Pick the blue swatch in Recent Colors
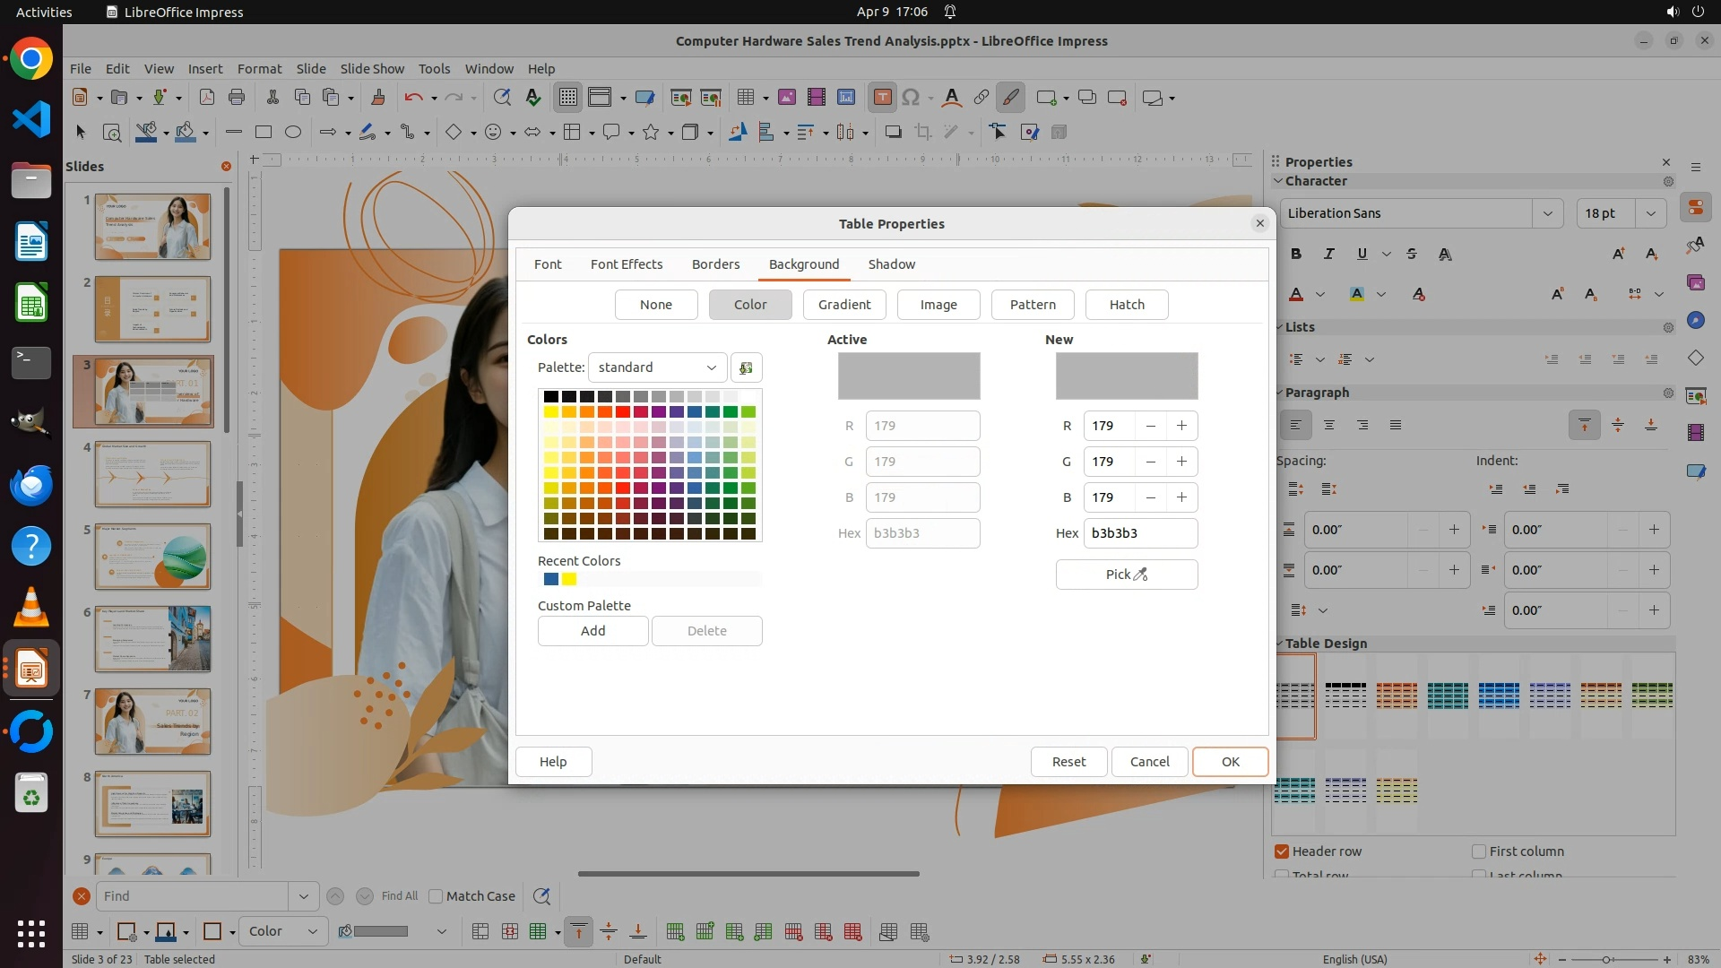This screenshot has width=1721, height=968. [551, 579]
